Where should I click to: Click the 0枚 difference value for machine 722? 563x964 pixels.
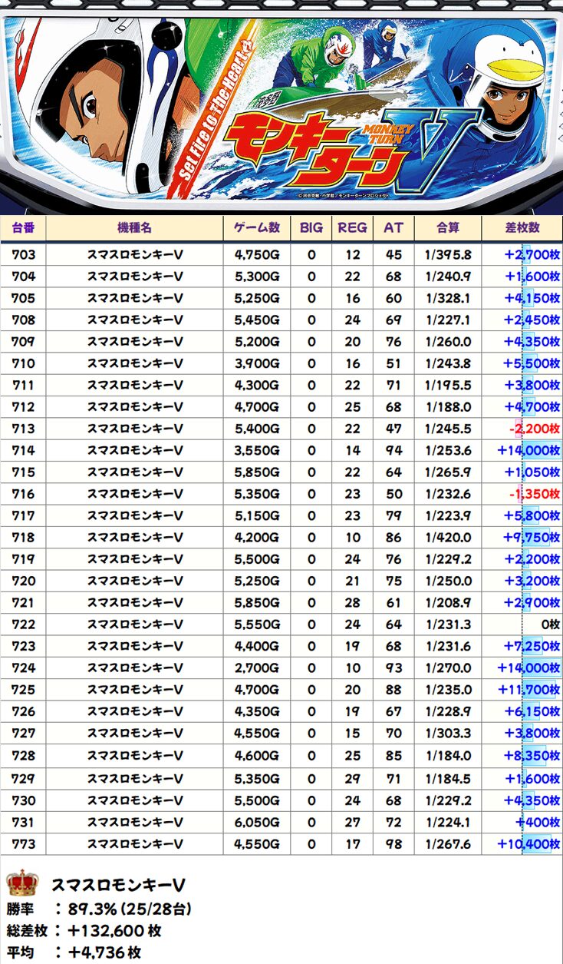tap(550, 624)
